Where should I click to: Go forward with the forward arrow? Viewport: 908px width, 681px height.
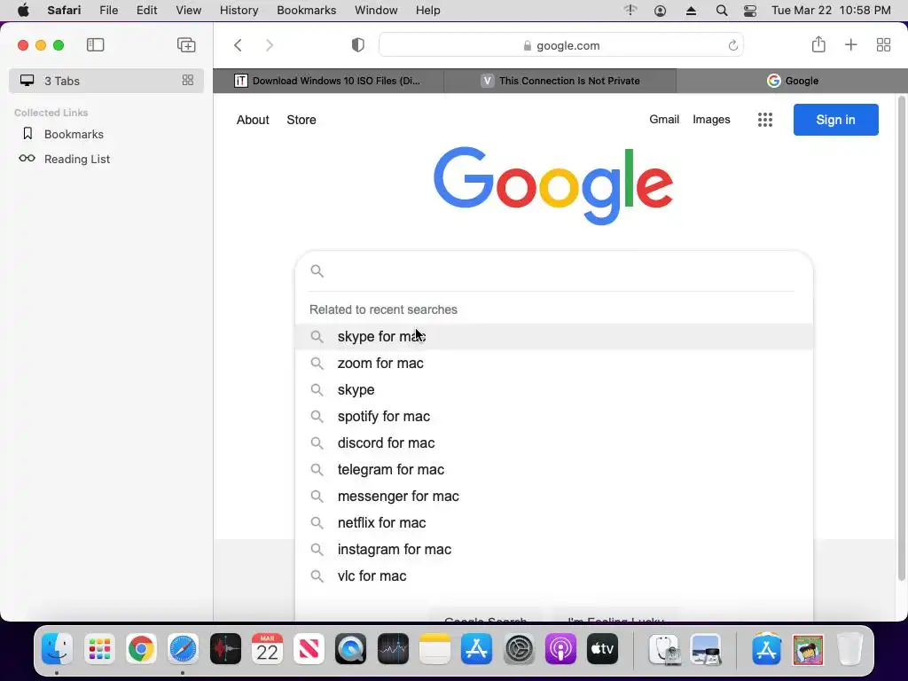coord(270,45)
